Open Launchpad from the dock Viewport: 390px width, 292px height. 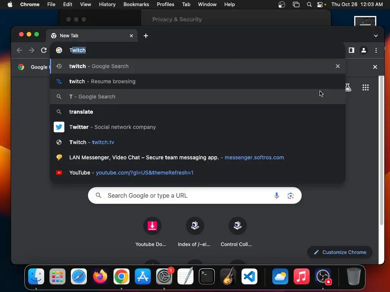click(x=58, y=276)
